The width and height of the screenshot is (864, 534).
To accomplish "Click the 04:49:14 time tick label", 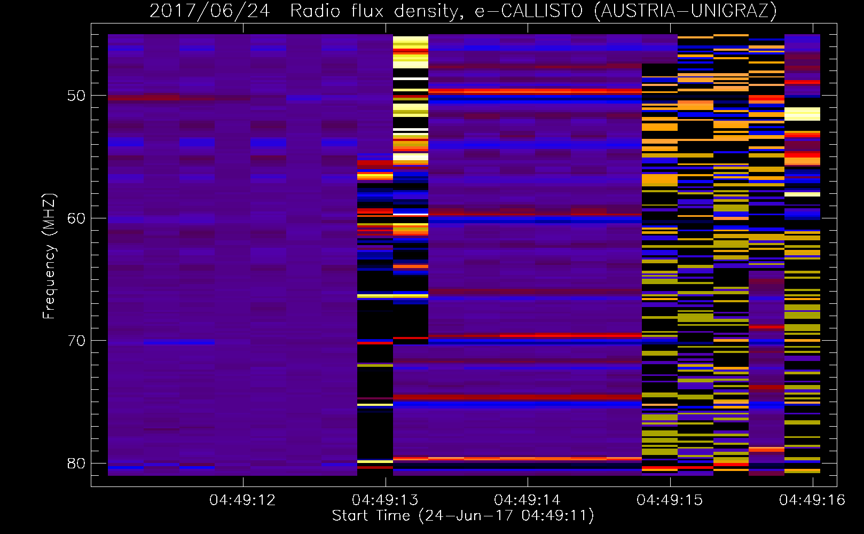I will pos(527,500).
